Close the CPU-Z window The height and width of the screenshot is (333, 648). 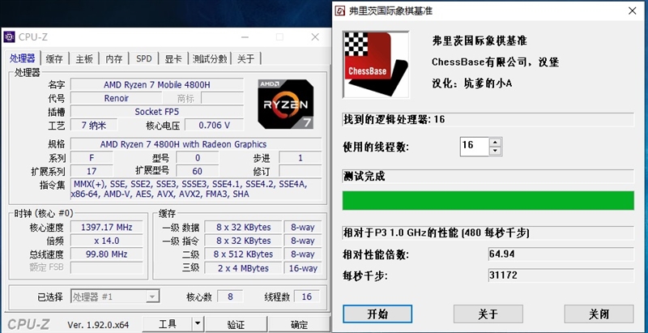315,37
